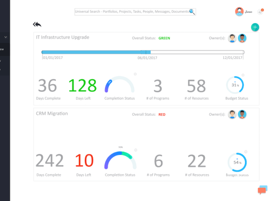
Task: Click info icon by CRM Migration completion gauge
Action: [136, 150]
